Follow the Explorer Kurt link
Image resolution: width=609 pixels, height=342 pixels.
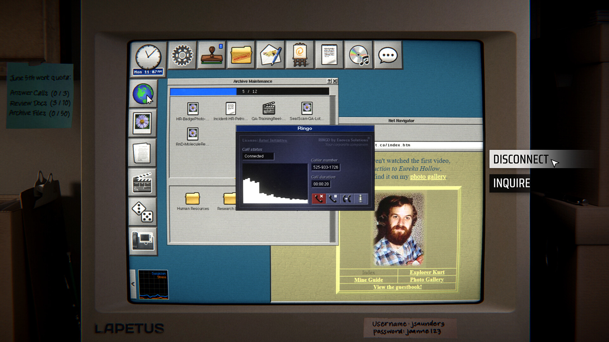point(427,272)
